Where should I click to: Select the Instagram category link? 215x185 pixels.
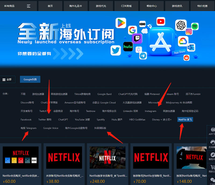point(150,111)
